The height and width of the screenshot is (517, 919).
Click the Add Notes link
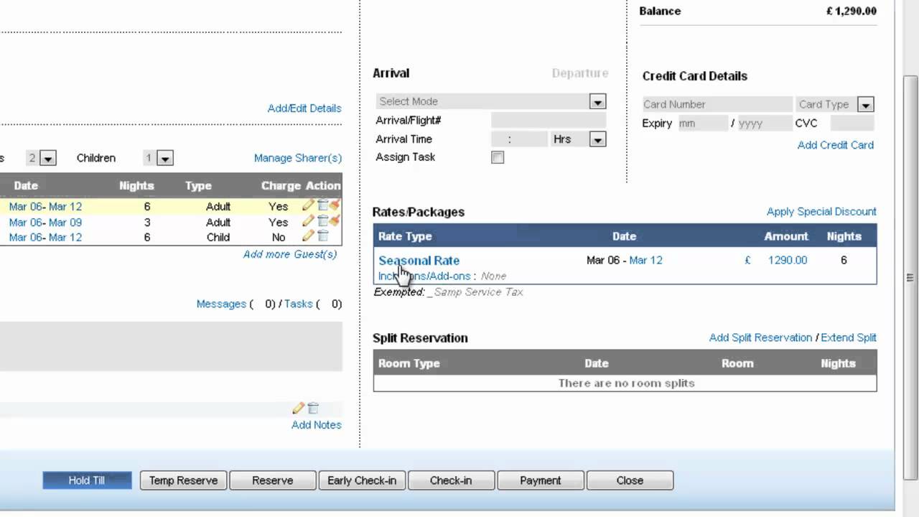click(317, 425)
